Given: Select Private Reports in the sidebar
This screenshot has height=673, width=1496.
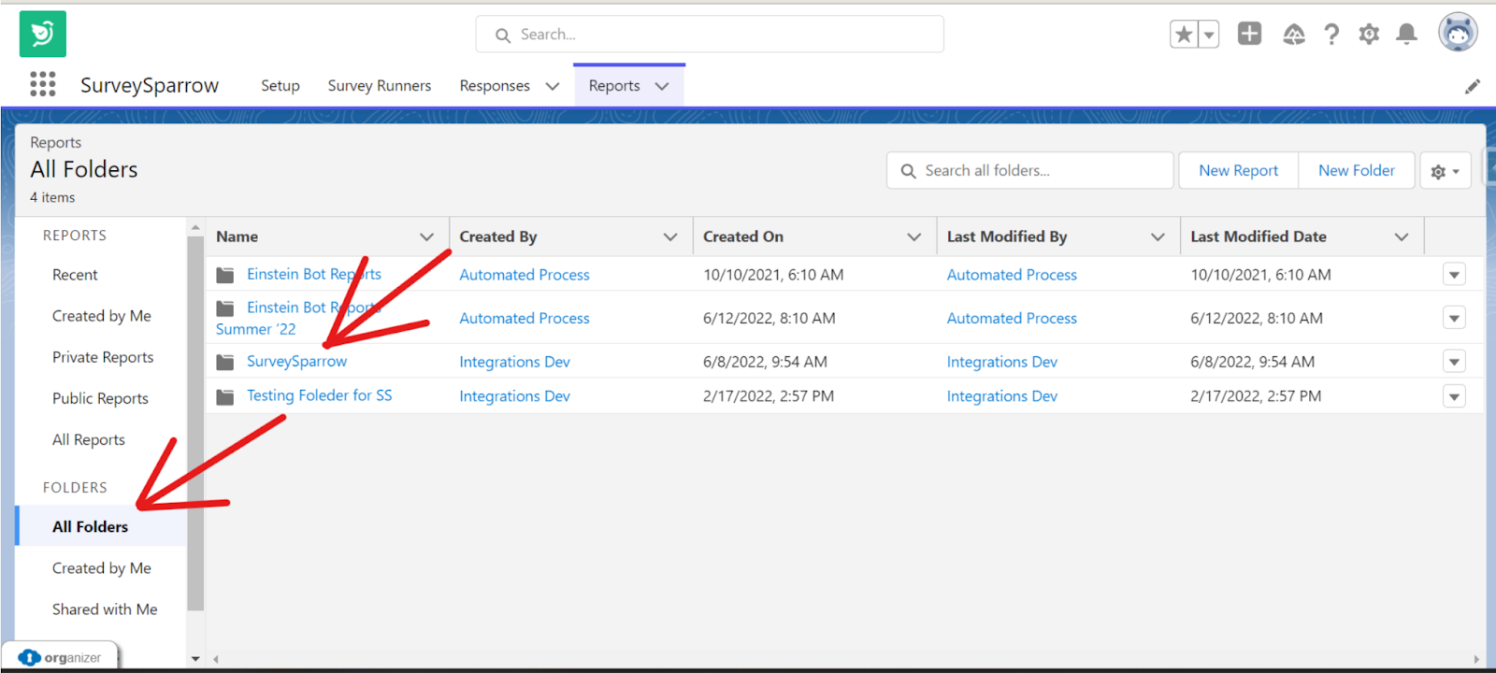Looking at the screenshot, I should [x=103, y=357].
